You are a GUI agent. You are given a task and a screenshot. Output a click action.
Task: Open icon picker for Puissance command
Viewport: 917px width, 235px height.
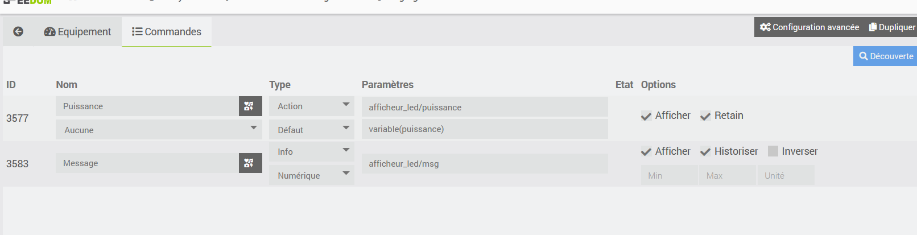250,106
